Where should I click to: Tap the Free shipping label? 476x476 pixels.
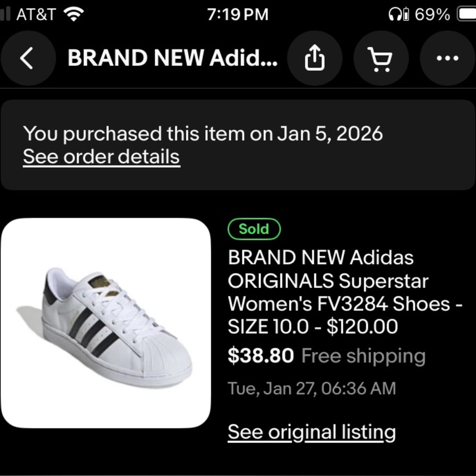363,356
